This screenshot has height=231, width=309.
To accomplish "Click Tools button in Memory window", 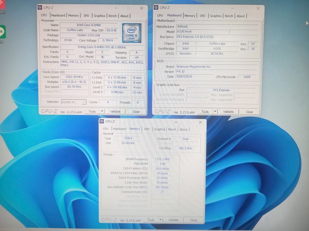I will point(151,220).
